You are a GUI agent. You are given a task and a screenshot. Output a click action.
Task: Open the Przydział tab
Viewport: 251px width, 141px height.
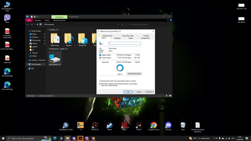point(146,36)
